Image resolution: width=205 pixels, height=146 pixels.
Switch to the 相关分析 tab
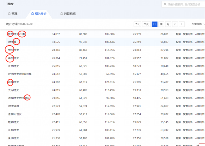(x=39, y=14)
